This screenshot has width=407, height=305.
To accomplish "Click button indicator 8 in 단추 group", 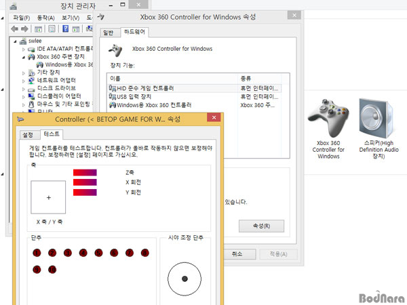I will [x=145, y=253].
